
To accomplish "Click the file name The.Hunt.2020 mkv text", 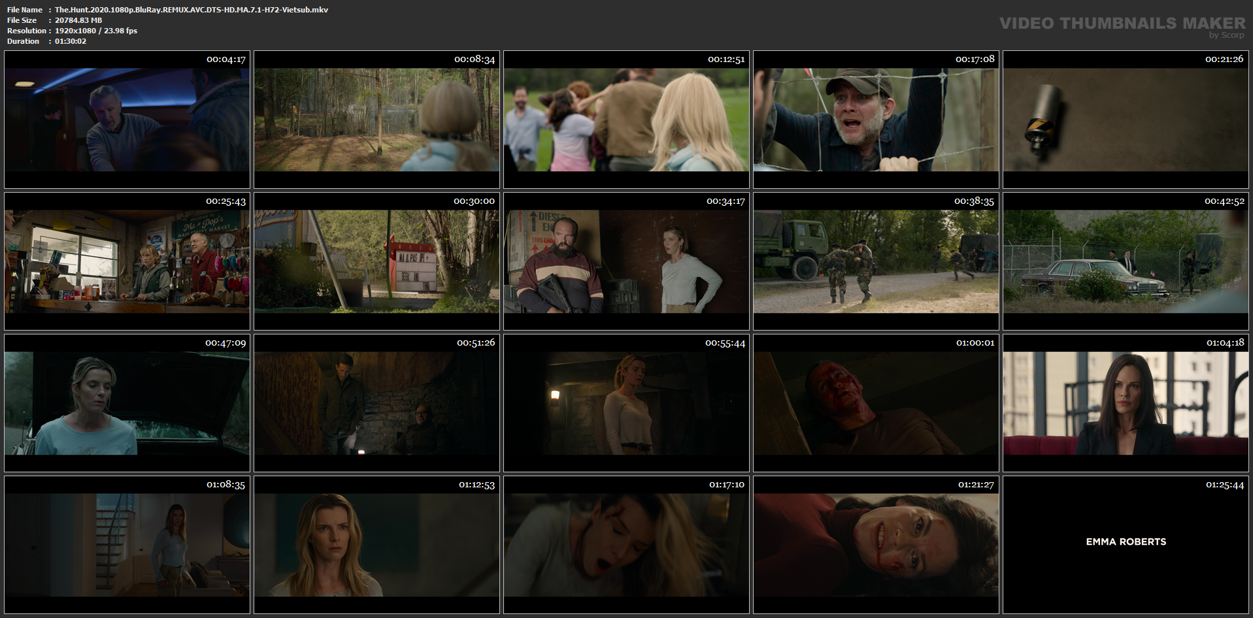I will (192, 10).
